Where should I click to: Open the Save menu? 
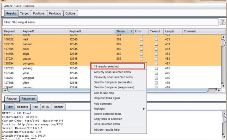pos(18,6)
